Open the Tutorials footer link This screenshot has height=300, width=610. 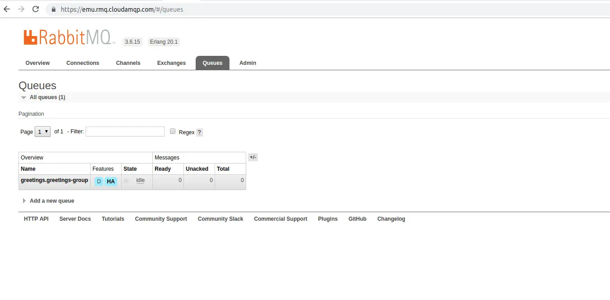(113, 219)
